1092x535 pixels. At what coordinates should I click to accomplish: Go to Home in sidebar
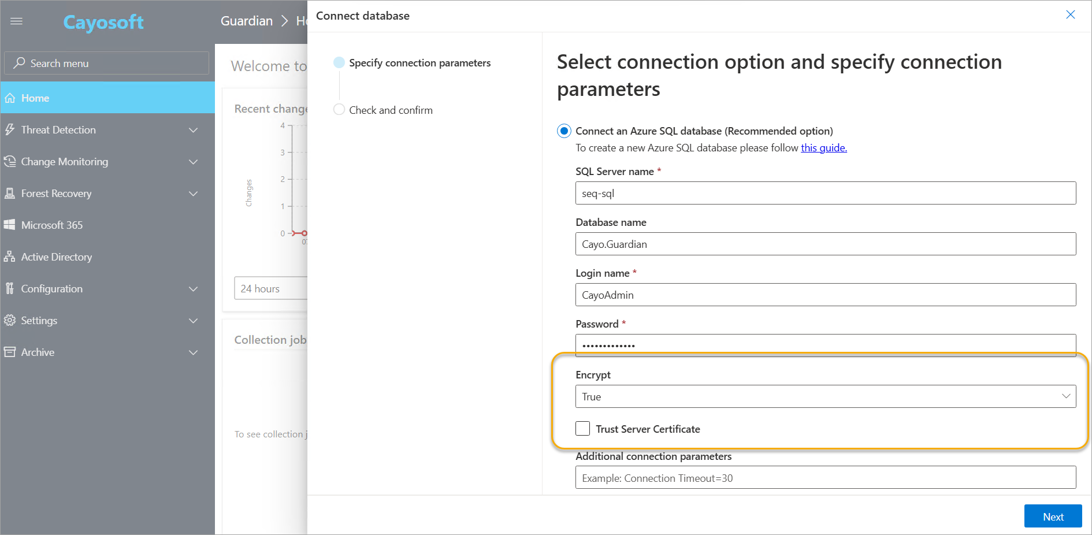pos(107,98)
